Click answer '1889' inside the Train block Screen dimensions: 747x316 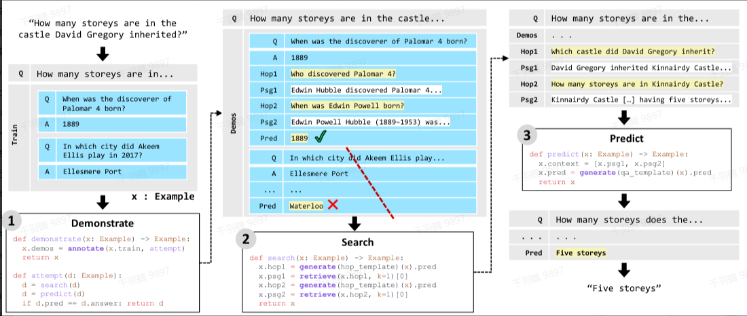point(71,124)
